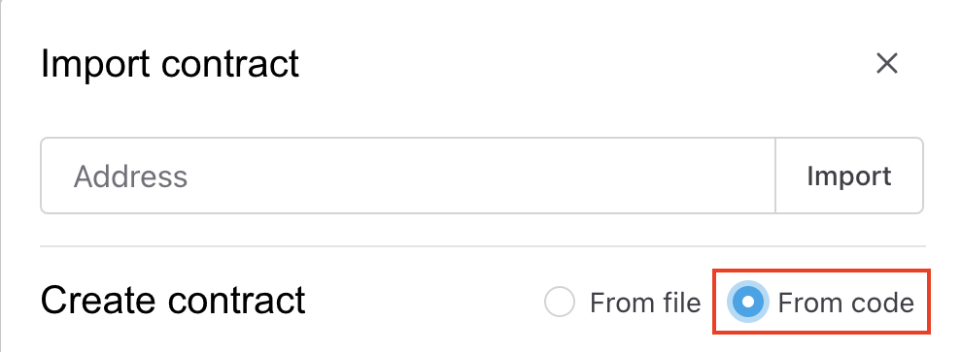Import the contract by address
The width and height of the screenshot is (961, 352).
point(849,176)
